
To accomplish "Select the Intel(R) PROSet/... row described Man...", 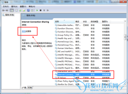I will tap(82, 61).
